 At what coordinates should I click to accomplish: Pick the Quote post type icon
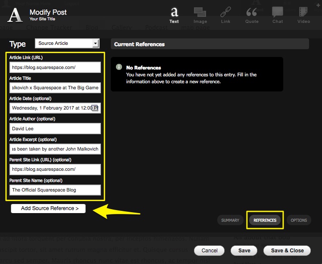point(252,15)
